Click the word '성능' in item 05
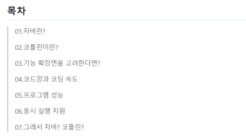This screenshot has height=138, width=246. point(57,95)
